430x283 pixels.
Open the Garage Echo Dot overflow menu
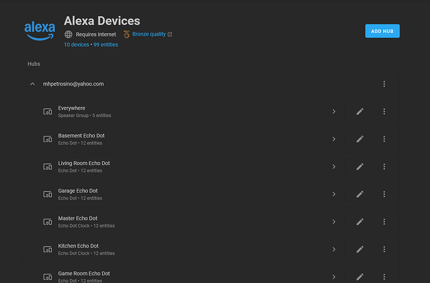tap(384, 194)
